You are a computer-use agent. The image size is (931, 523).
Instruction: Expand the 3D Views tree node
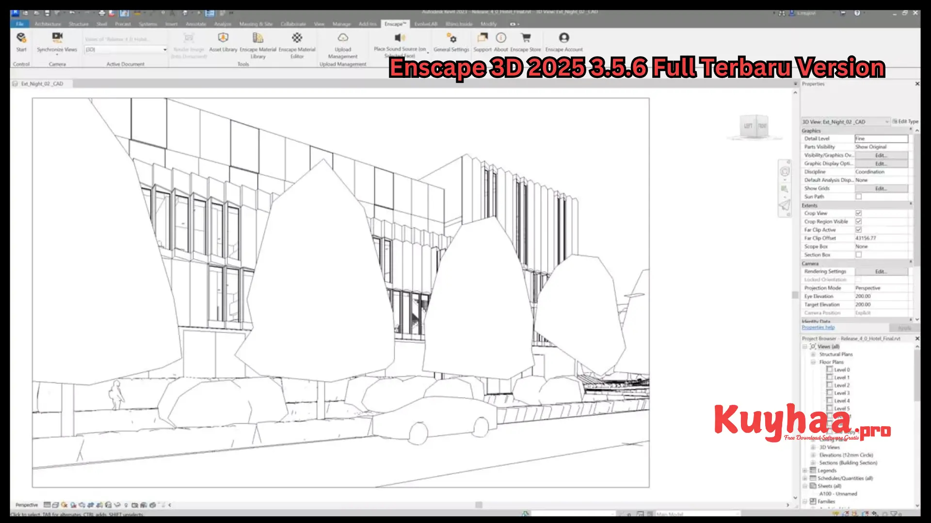click(x=813, y=447)
